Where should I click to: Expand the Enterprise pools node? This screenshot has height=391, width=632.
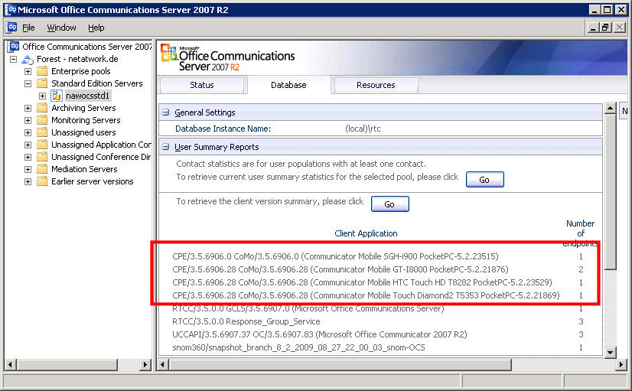[x=28, y=71]
